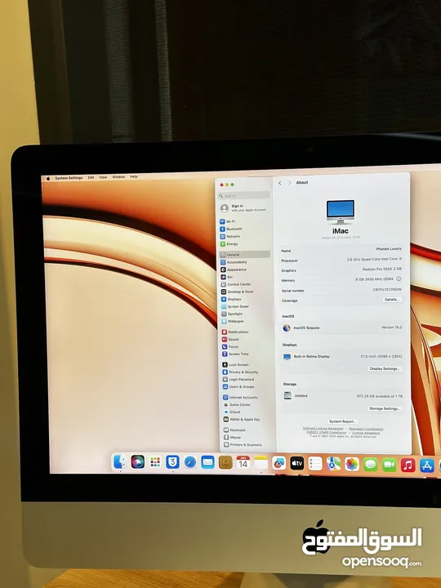Select Accessibility in the sidebar
Screen dimensions: 441x588
click(x=234, y=262)
